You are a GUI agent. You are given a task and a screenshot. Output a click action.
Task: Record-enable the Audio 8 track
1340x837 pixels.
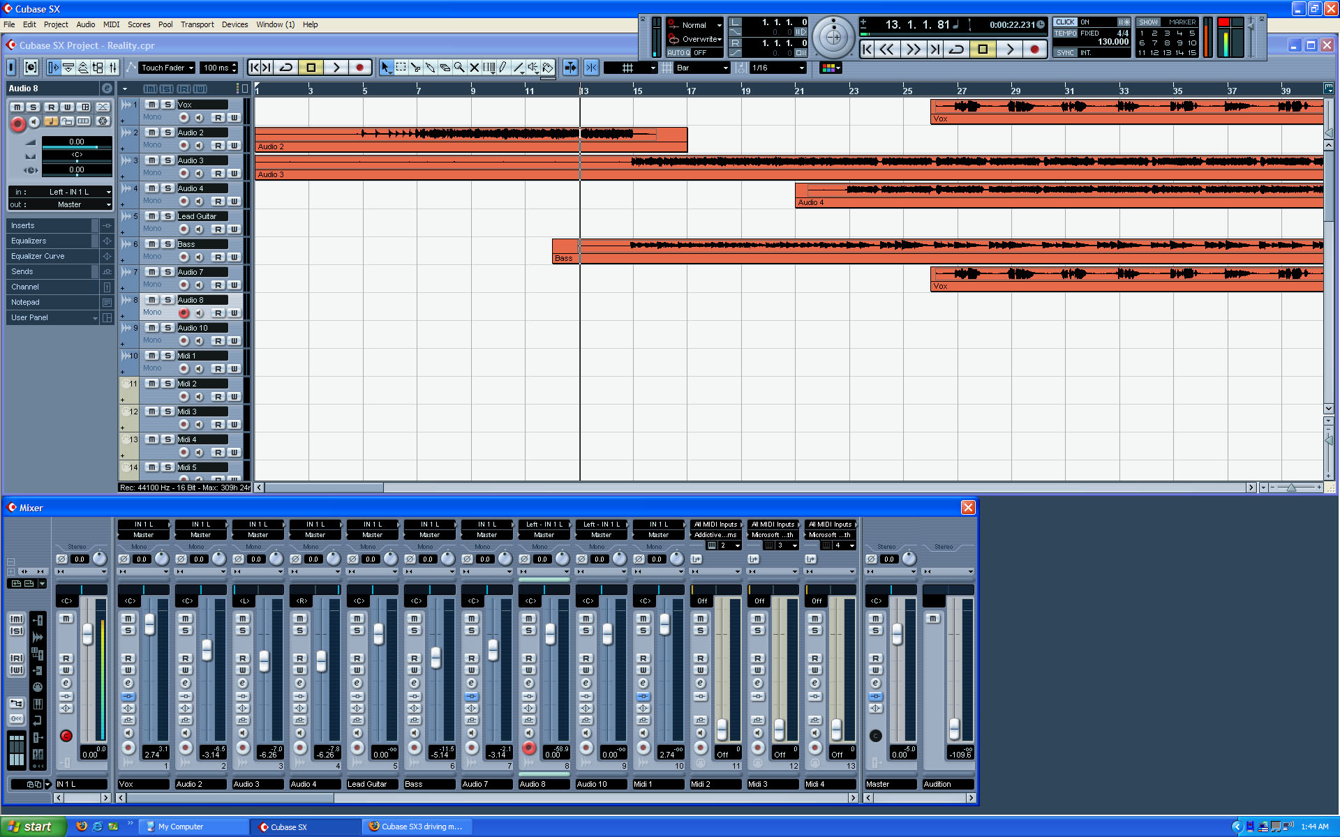(184, 313)
